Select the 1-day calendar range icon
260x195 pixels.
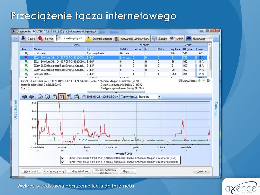coord(55,97)
